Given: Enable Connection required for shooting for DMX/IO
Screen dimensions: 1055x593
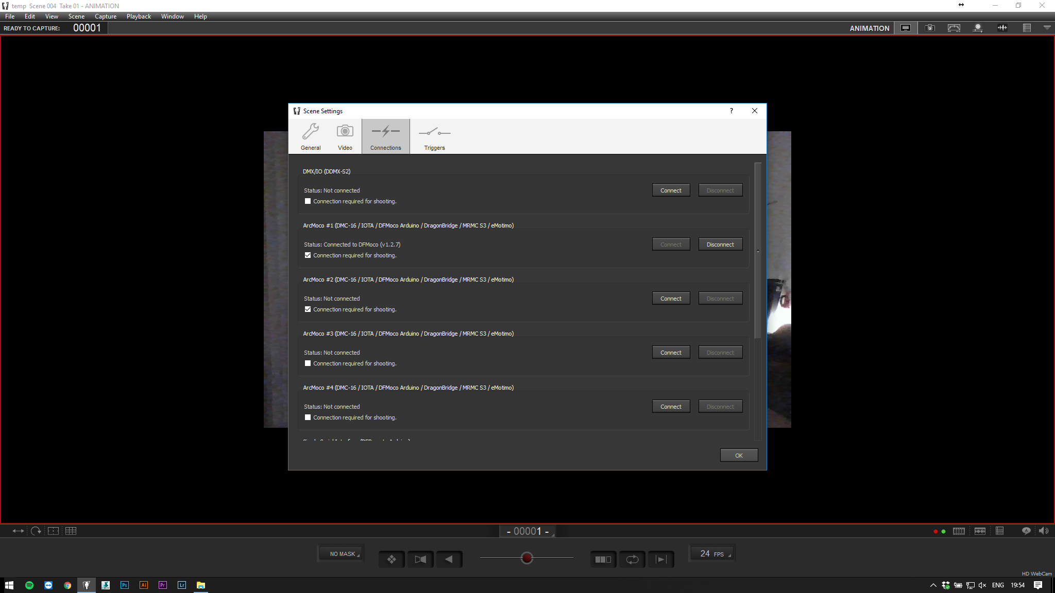Looking at the screenshot, I should tap(308, 201).
